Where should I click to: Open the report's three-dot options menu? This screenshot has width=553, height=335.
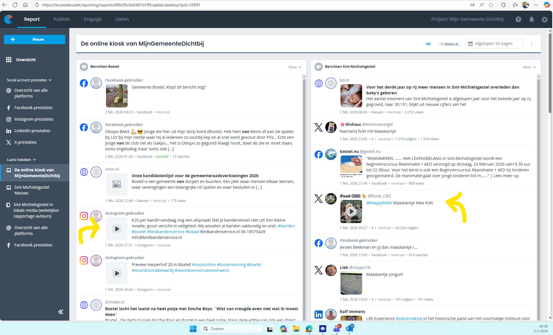tap(531, 44)
